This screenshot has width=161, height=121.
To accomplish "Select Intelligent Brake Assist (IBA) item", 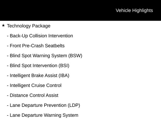I will pos(38,76).
